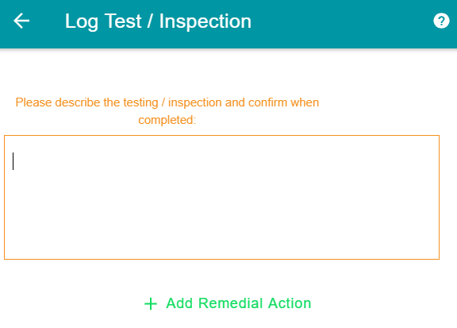Click the Add Remedial Action link
Viewport: 457px width, 328px height.
[228, 303]
